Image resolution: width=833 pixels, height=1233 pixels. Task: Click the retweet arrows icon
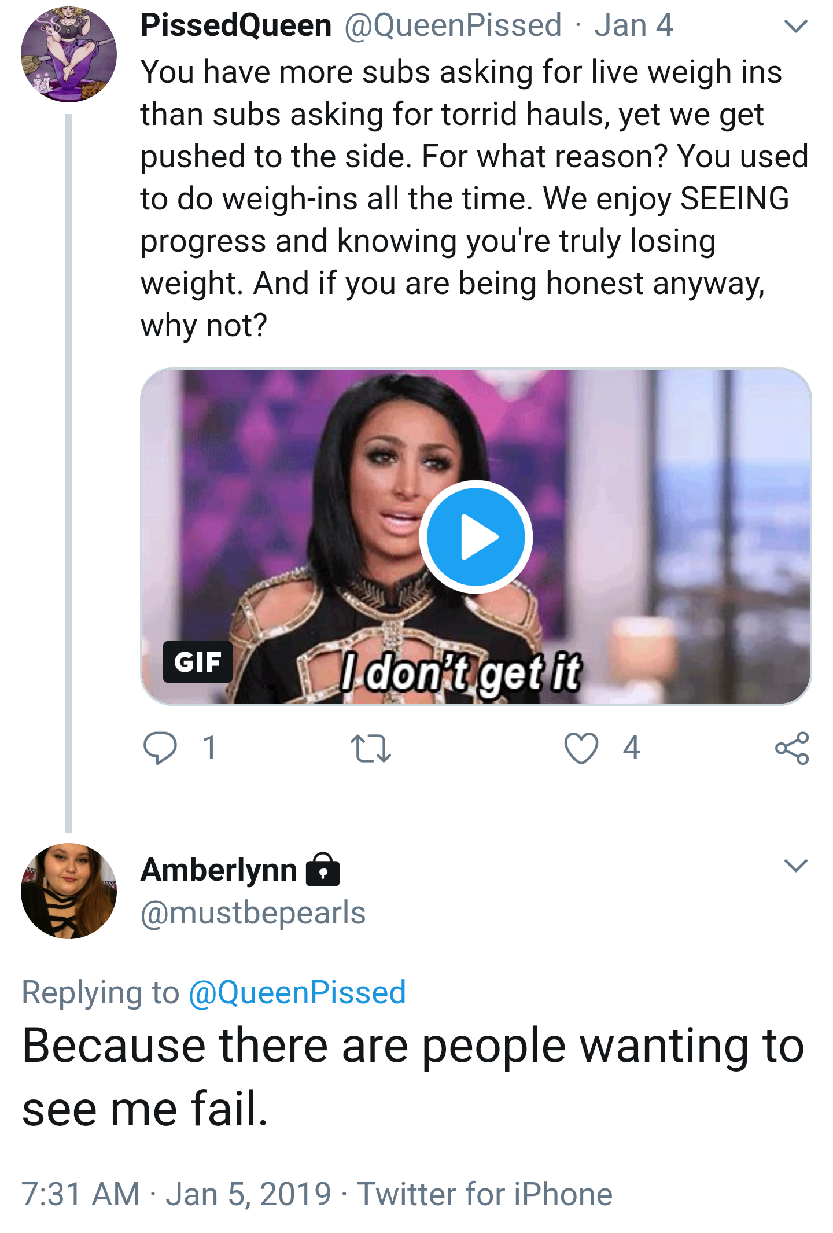(x=371, y=748)
